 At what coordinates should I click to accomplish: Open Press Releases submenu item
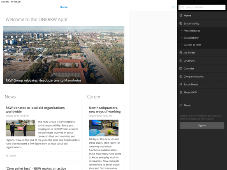pos(202,31)
